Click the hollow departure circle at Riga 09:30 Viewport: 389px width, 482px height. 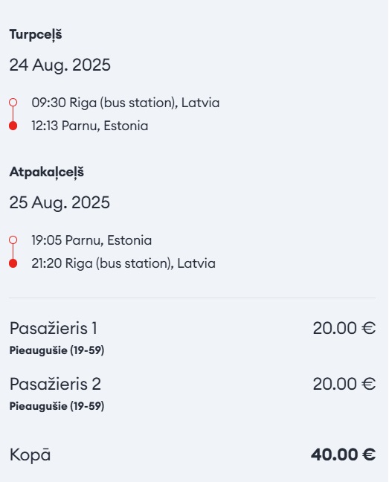point(13,103)
